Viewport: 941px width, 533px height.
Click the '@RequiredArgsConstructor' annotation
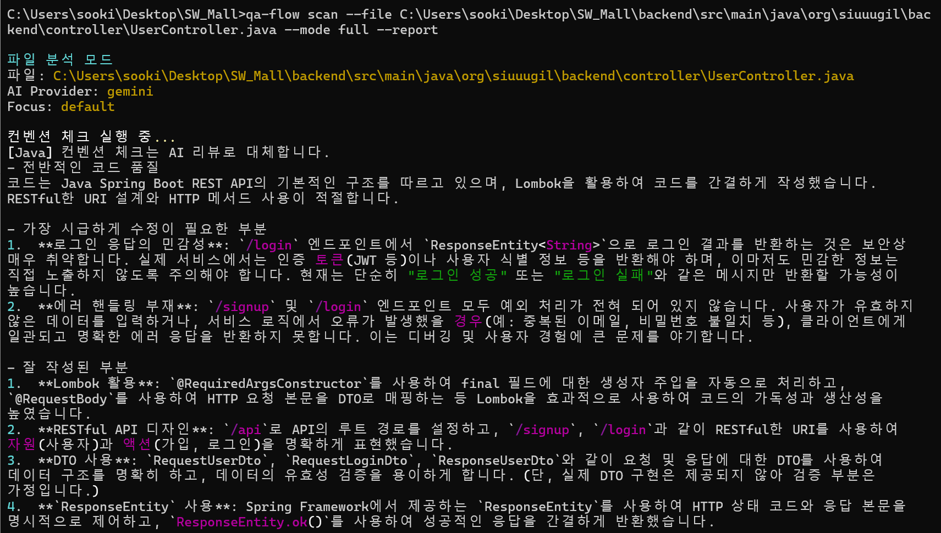tap(269, 383)
